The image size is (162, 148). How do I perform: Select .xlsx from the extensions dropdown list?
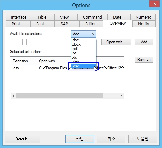point(83,66)
